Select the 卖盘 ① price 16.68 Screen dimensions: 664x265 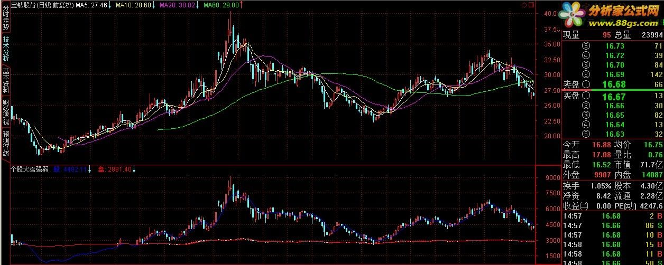[x=614, y=84]
